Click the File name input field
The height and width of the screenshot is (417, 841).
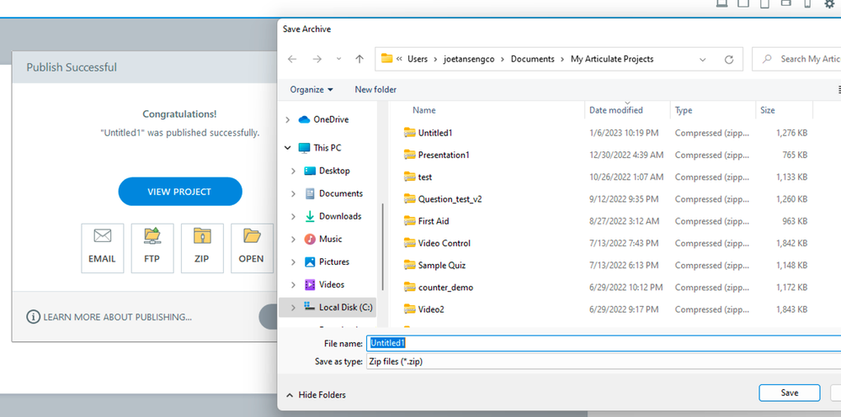(603, 343)
